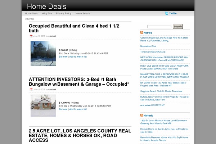The height and width of the screenshot is (144, 216).
Task: Add the $1,100.00 listing to watch list
Action: coord(78,109)
